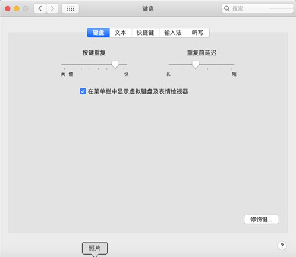The image size is (296, 257).
Task: Click the 按键重复 slider thumb
Action: [115, 65]
